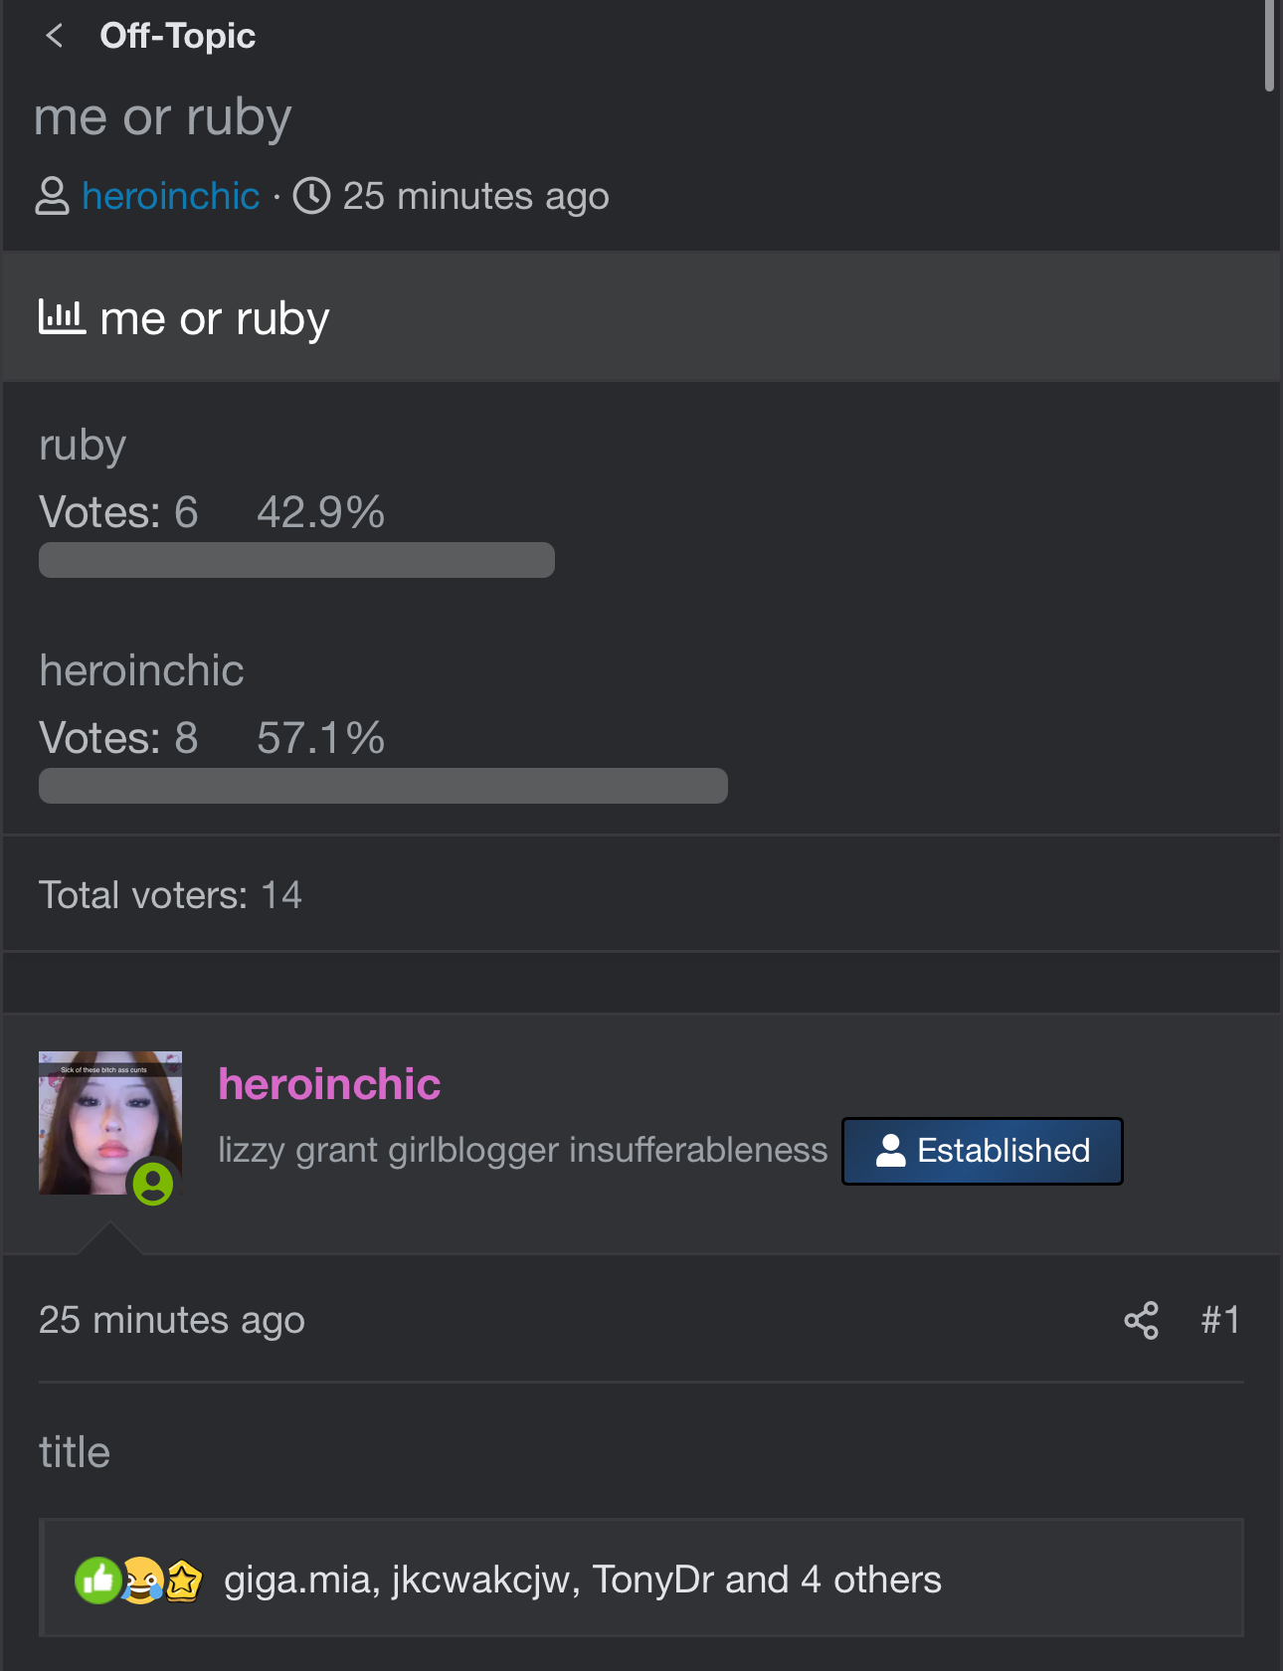This screenshot has height=1671, width=1283.
Task: Click the green online status badge
Action: (x=153, y=1184)
